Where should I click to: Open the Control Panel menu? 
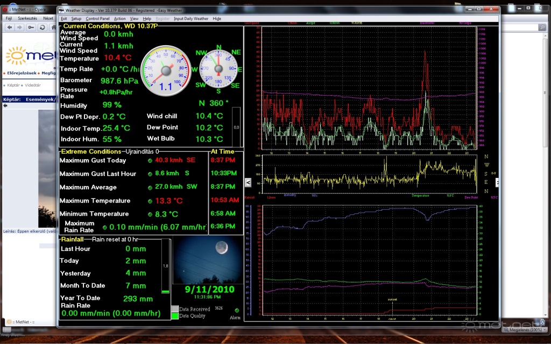point(97,19)
